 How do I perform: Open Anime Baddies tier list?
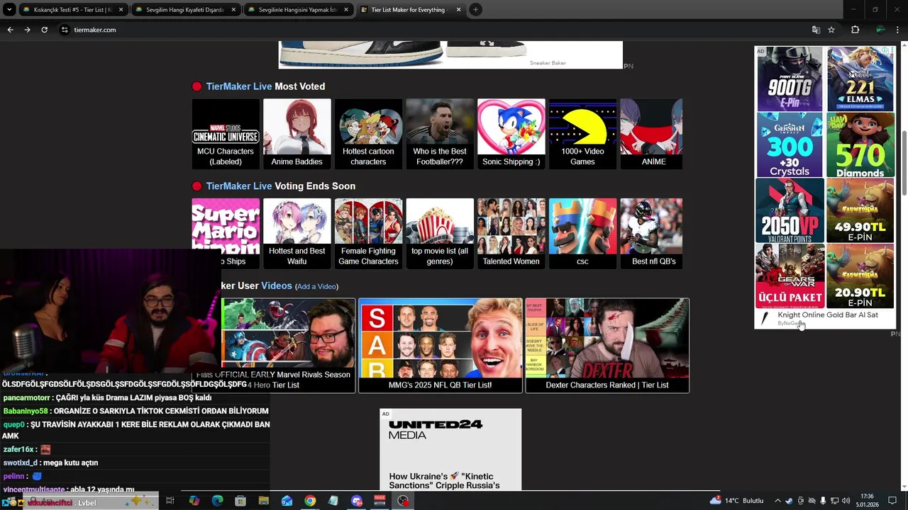point(297,134)
